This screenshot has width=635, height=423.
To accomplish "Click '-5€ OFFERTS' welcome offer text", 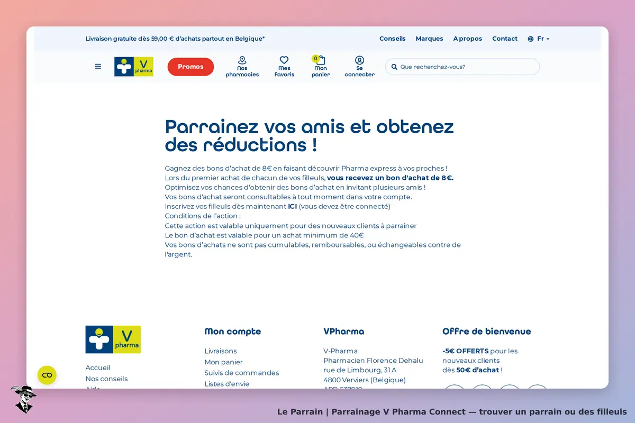I will pos(466,351).
